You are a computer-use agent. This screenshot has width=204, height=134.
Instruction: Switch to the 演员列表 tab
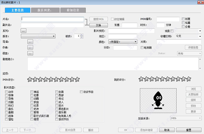point(46,10)
